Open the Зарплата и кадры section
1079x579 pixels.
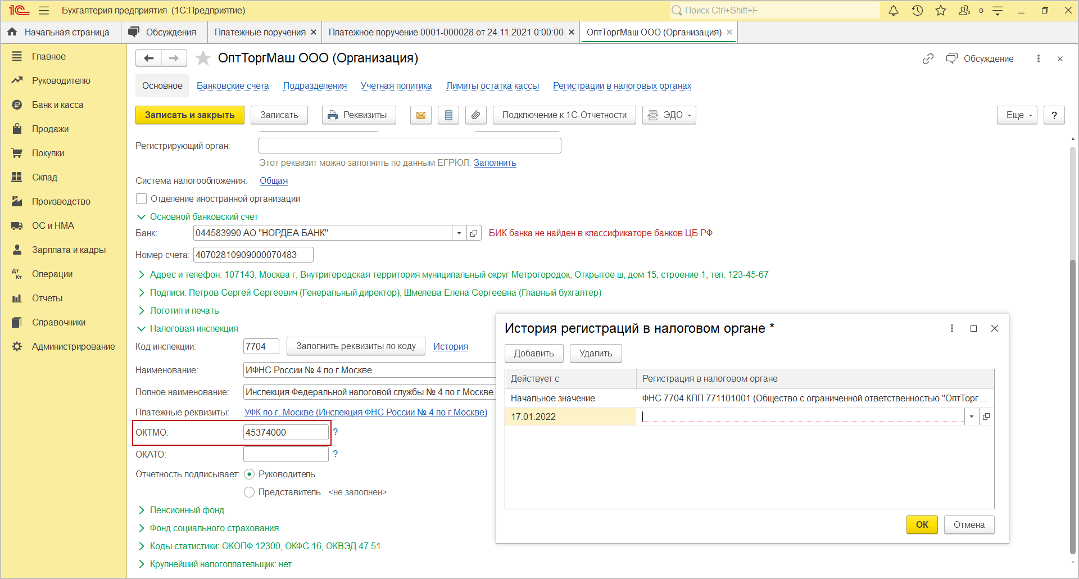point(69,250)
